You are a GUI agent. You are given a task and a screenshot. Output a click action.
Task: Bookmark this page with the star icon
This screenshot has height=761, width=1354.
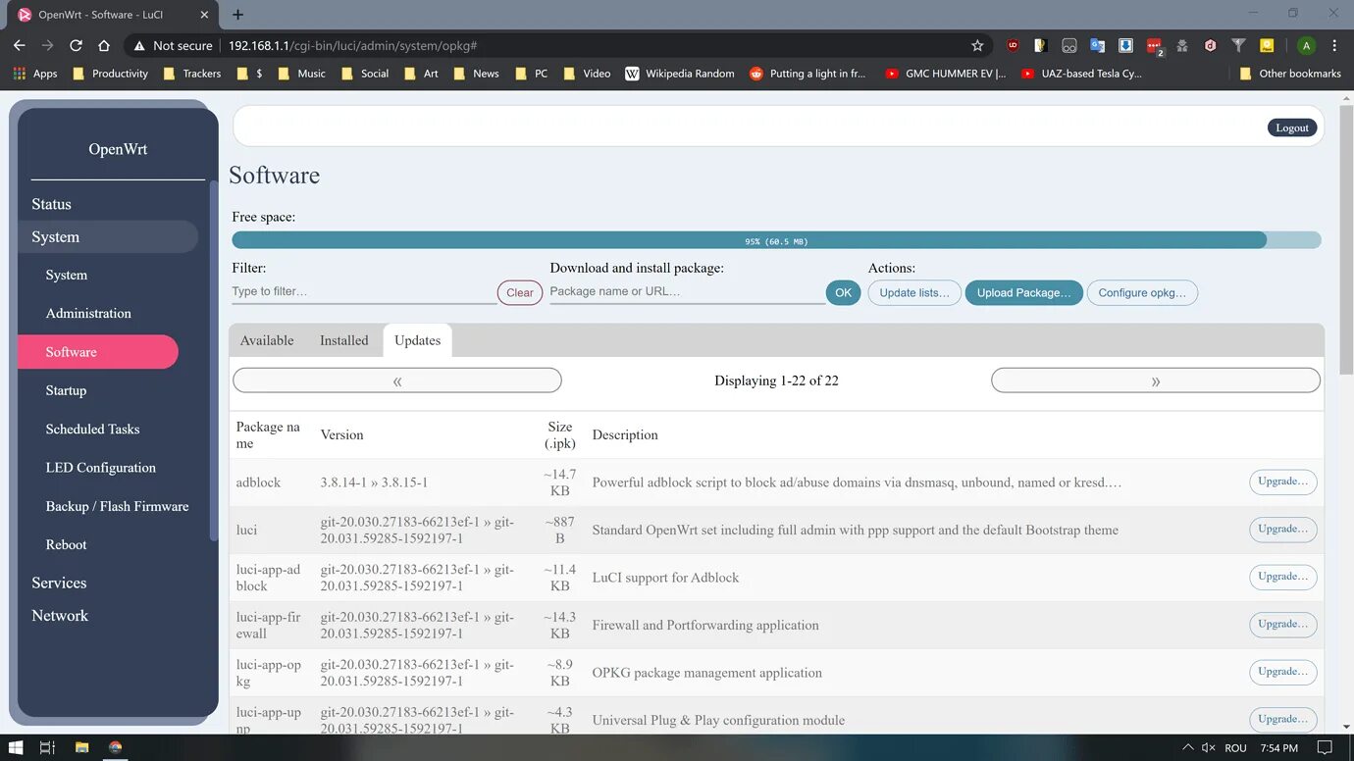click(x=977, y=45)
